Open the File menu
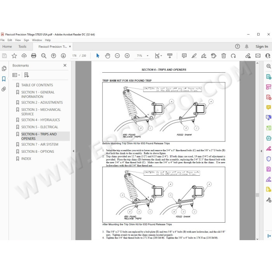 coord(3,40)
